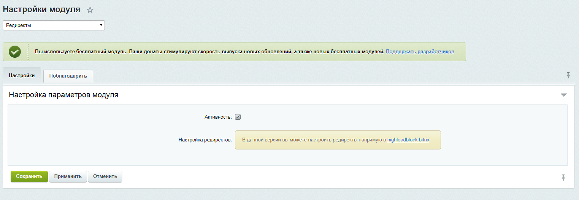This screenshot has height=200, width=579.
Task: Click the Настройка параметров модуля heading text
Action: pos(63,95)
